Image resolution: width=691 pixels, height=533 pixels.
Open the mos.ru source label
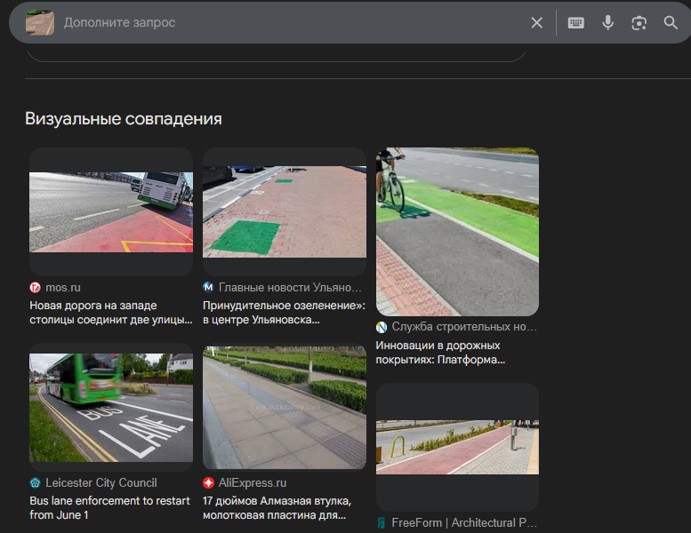click(x=63, y=288)
